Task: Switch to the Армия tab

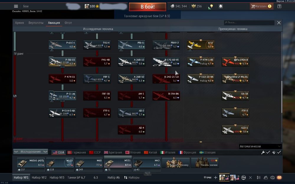Action: 19,23
